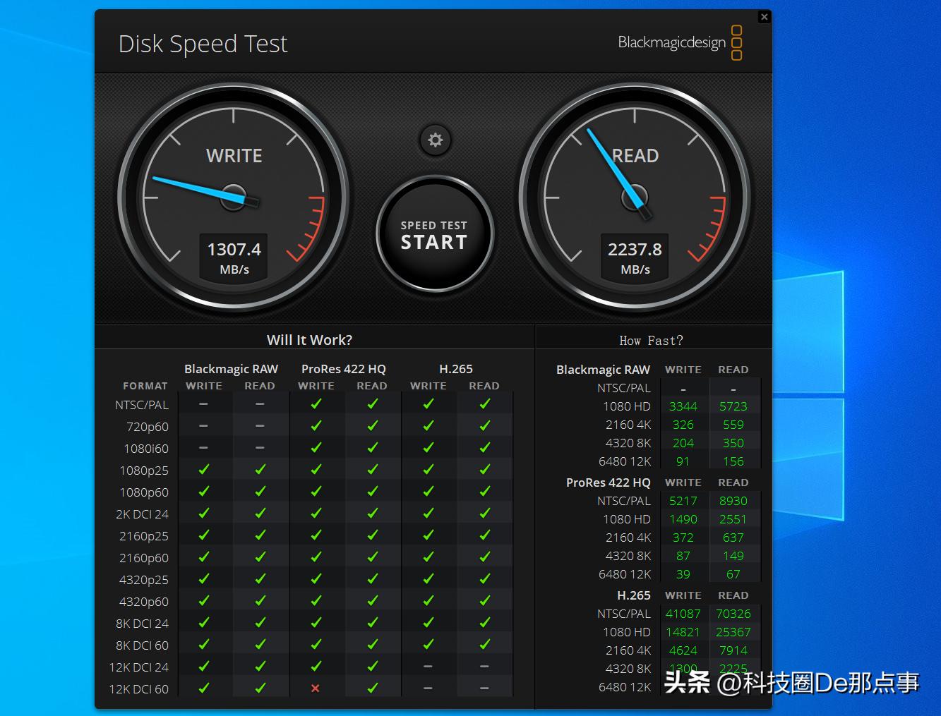The image size is (941, 716).
Task: Click the 5723 Blackmagic RAW 1080 HD read value
Action: (x=733, y=406)
